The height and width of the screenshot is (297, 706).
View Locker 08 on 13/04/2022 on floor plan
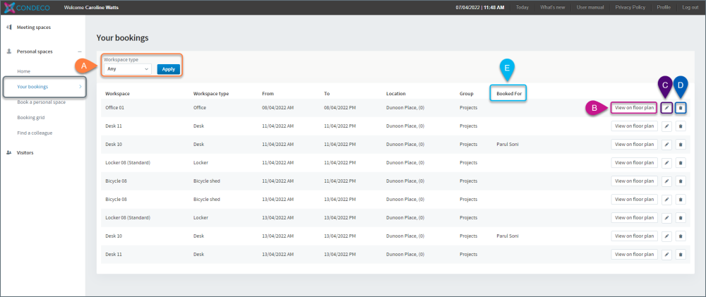tap(635, 218)
